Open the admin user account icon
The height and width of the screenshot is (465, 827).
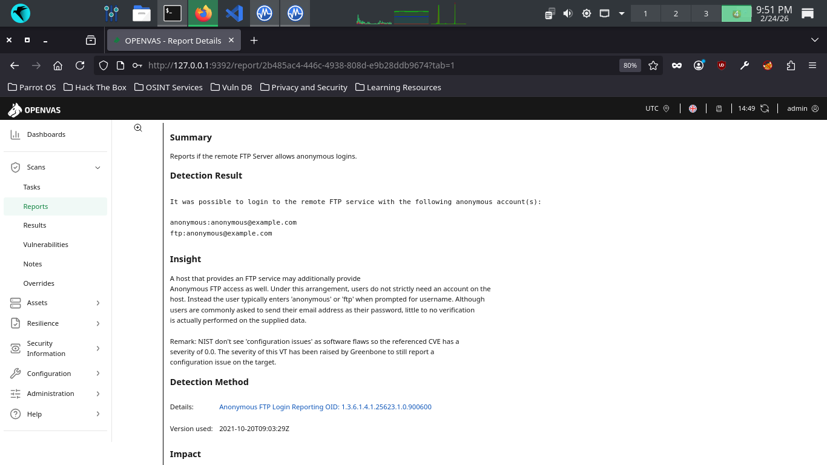(x=815, y=108)
